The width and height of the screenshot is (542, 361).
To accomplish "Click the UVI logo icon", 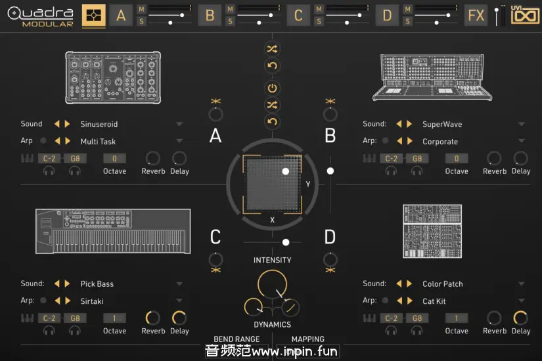I will [525, 15].
